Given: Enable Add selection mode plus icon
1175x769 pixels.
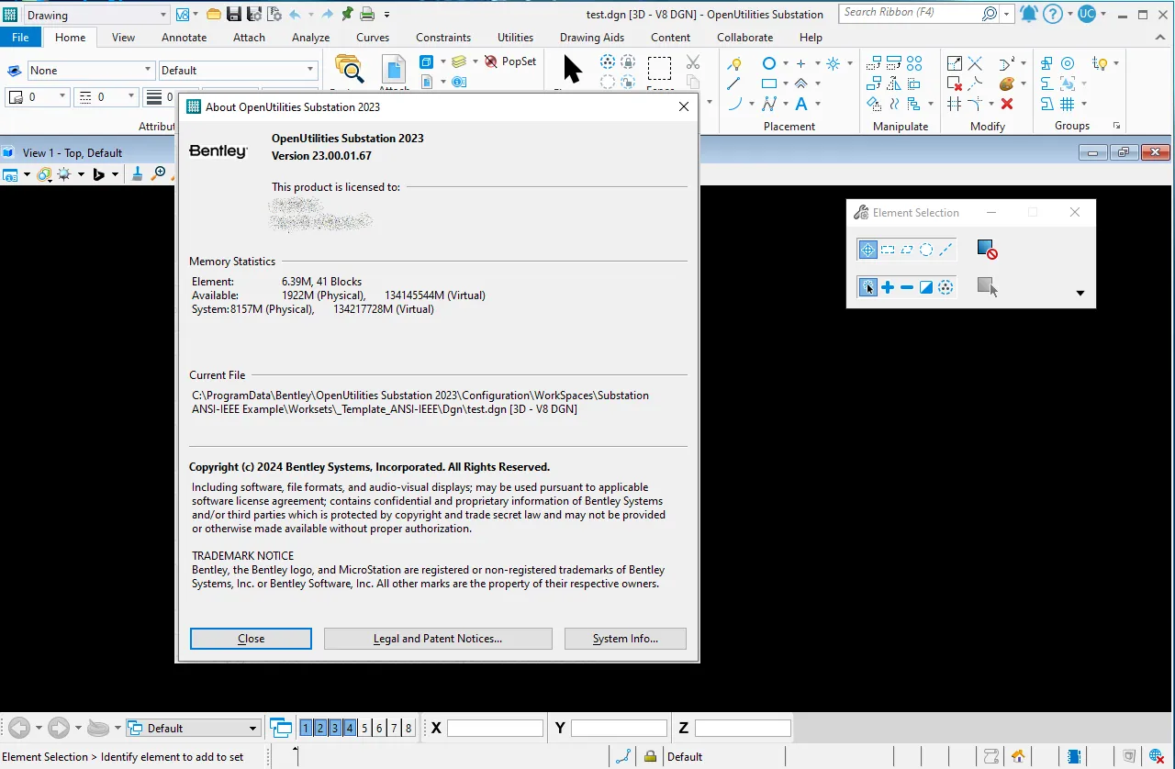Looking at the screenshot, I should click(888, 287).
